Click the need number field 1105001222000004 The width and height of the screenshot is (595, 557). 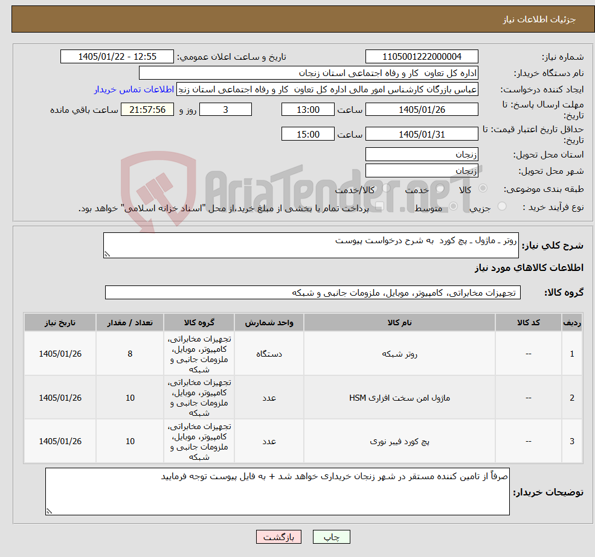coord(422,57)
